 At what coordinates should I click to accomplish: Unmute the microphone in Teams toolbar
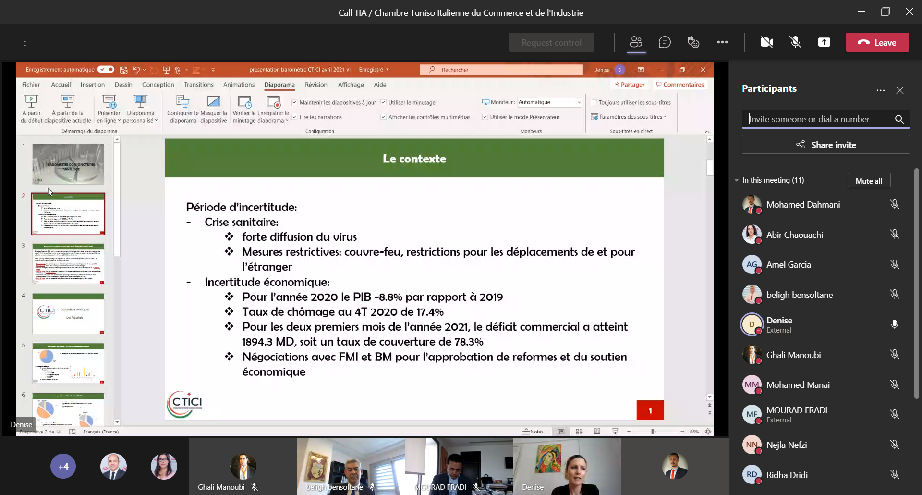pos(796,42)
